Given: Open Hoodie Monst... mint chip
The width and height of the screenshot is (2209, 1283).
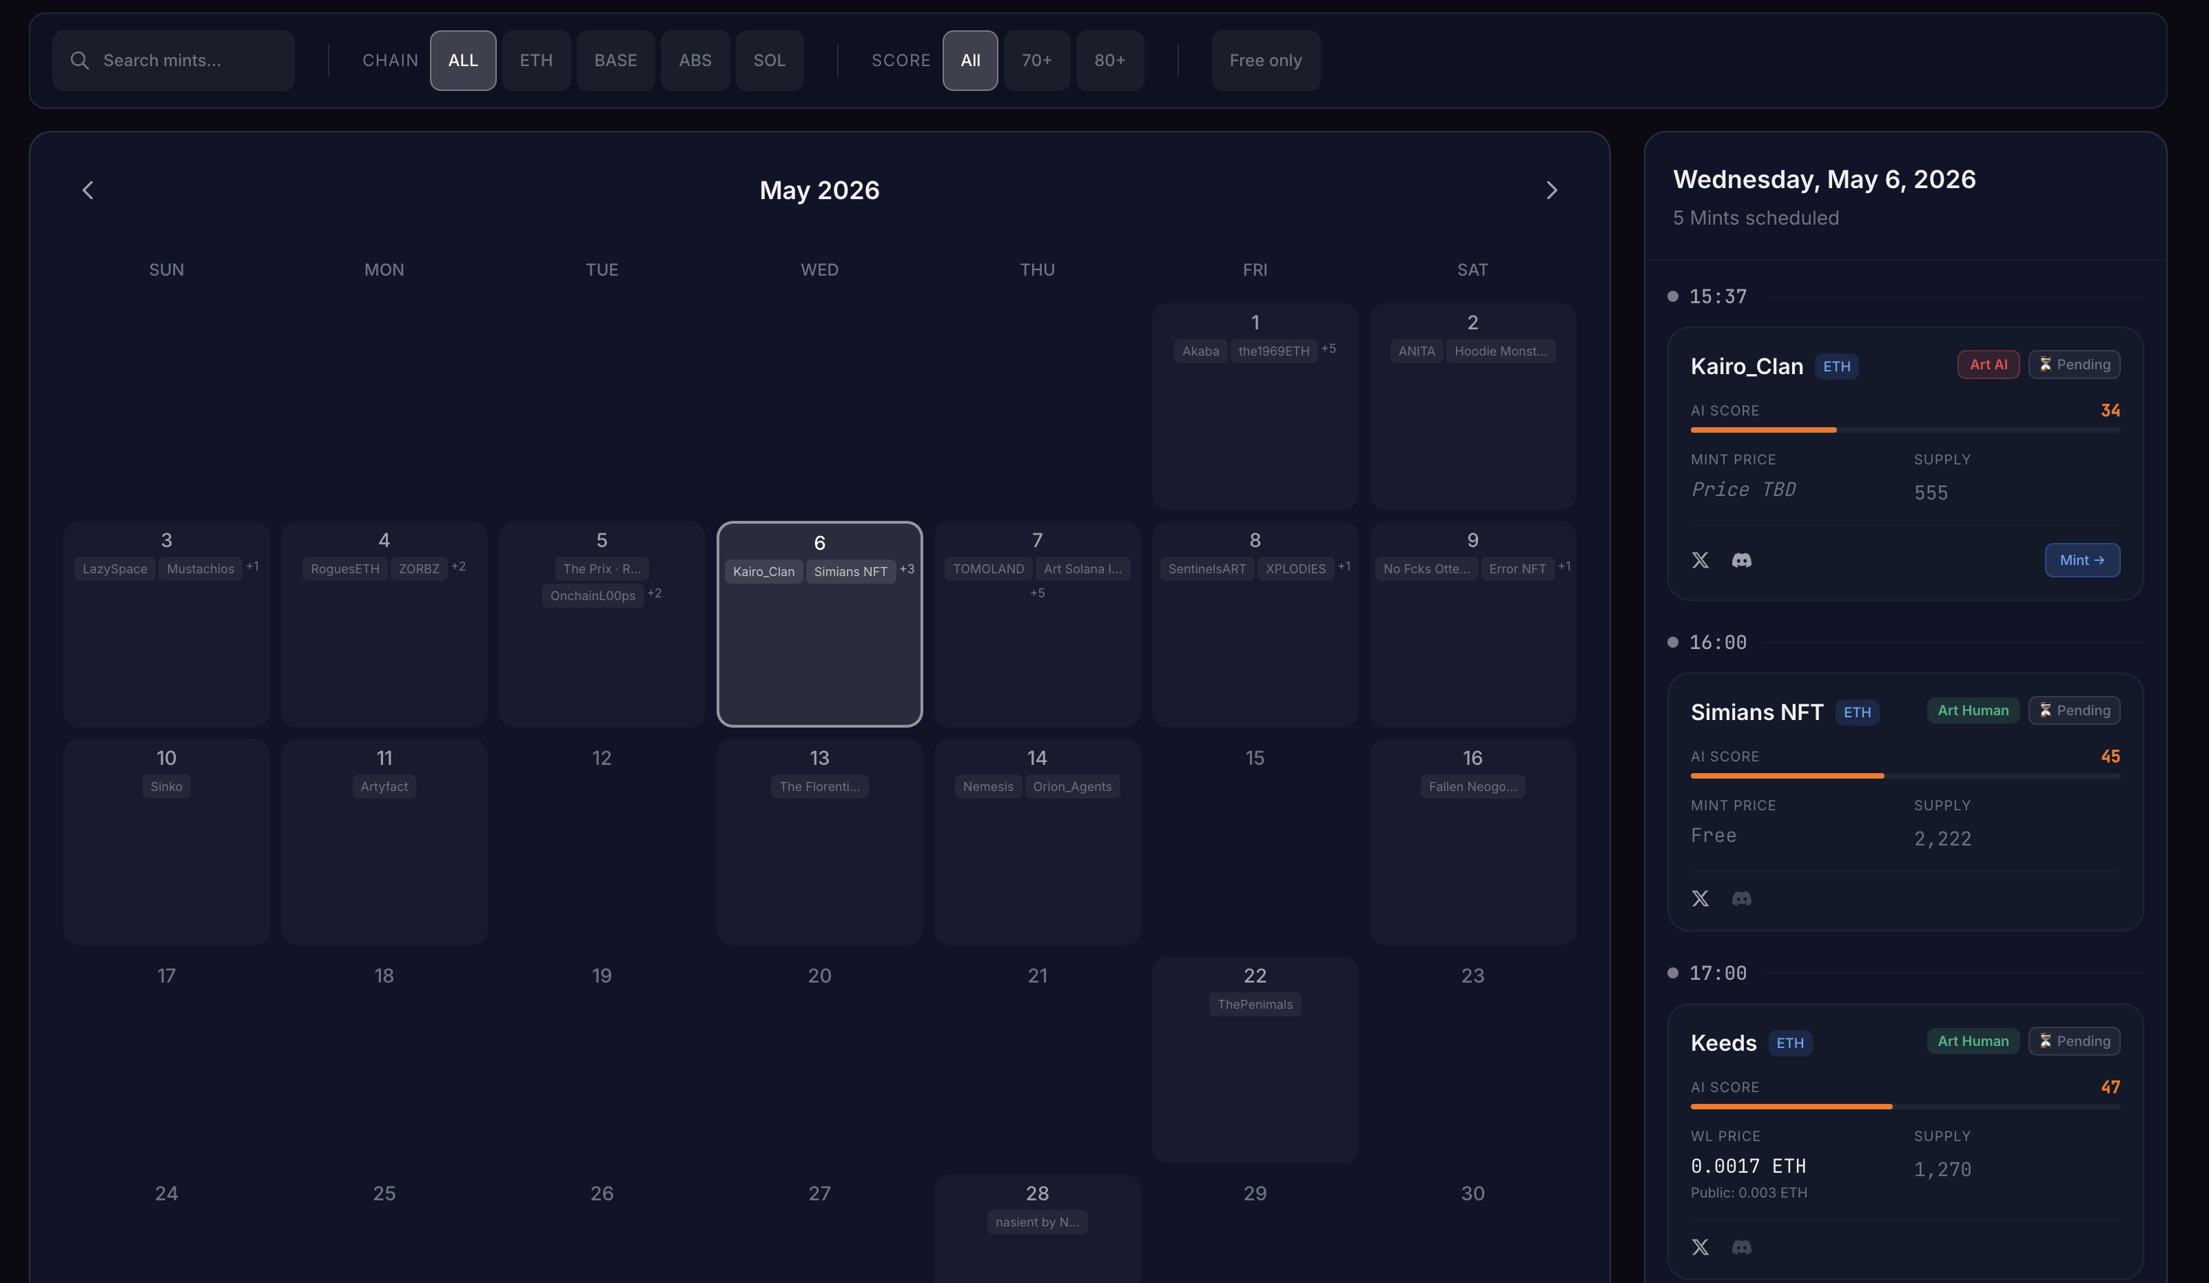Looking at the screenshot, I should click(x=1501, y=351).
